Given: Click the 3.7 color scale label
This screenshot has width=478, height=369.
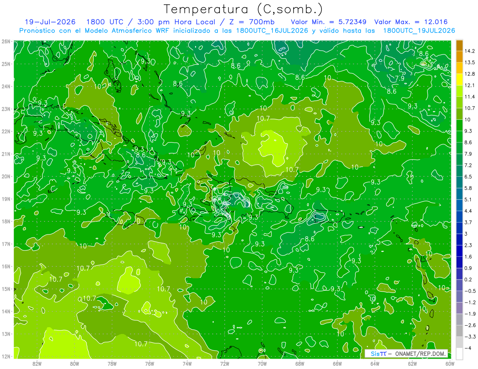Looking at the screenshot, I should coord(468,223).
